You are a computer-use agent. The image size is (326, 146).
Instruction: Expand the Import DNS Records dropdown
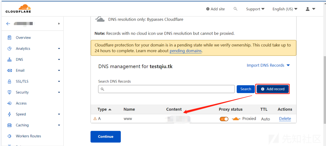pos(268,65)
